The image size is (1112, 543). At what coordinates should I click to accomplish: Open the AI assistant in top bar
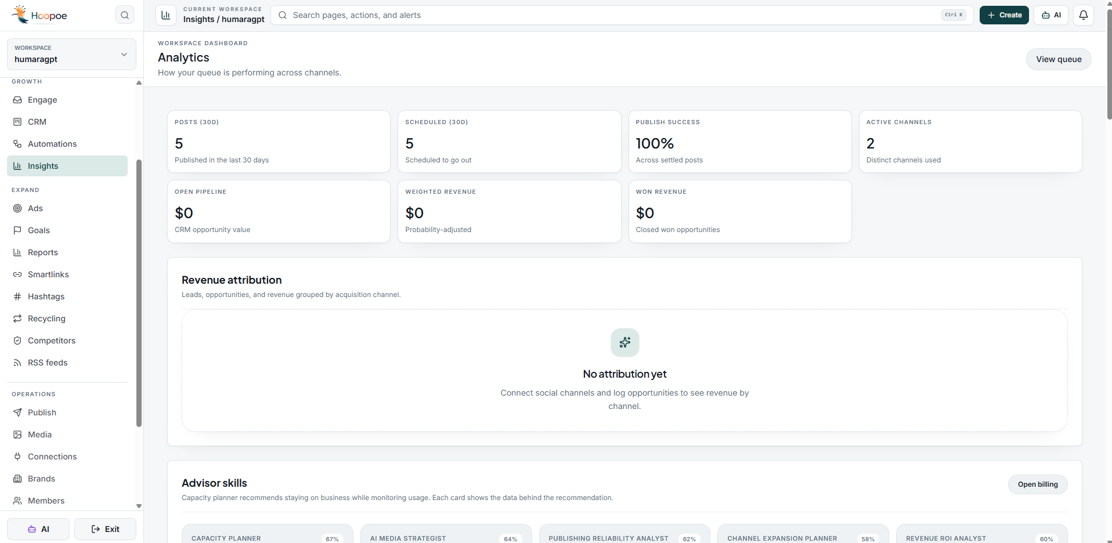click(1051, 15)
